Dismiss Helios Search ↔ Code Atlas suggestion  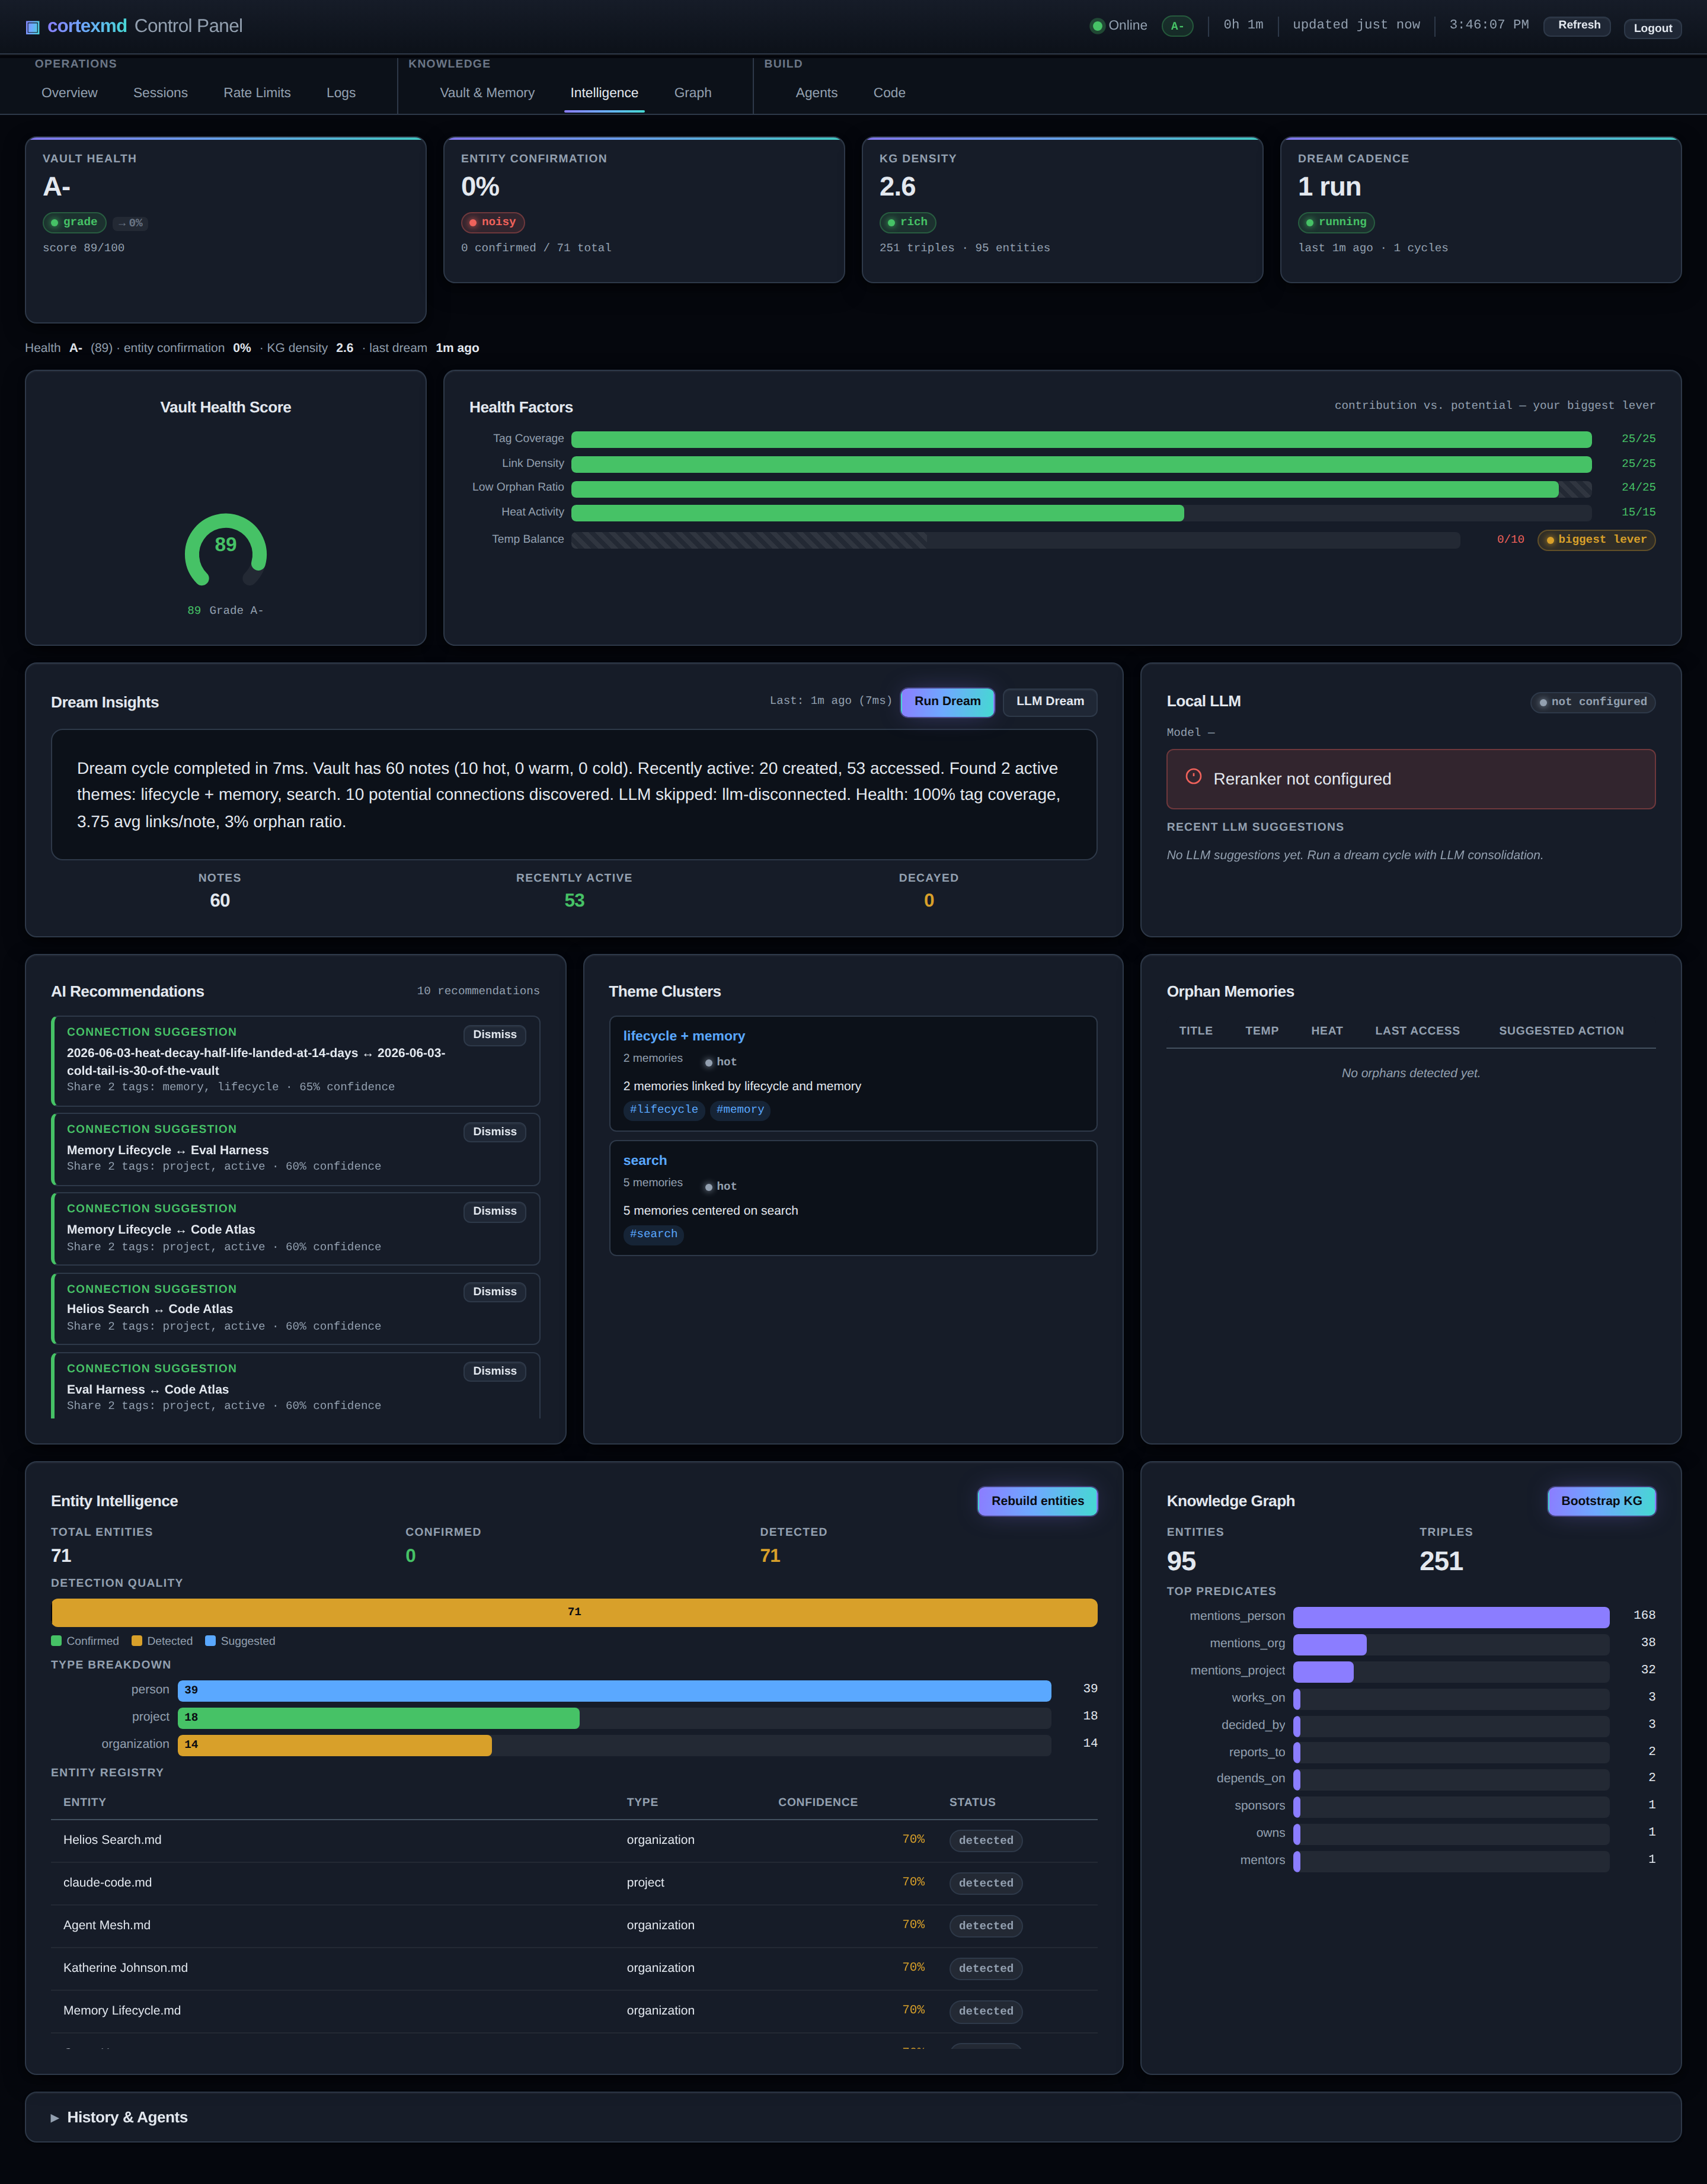[x=494, y=1292]
